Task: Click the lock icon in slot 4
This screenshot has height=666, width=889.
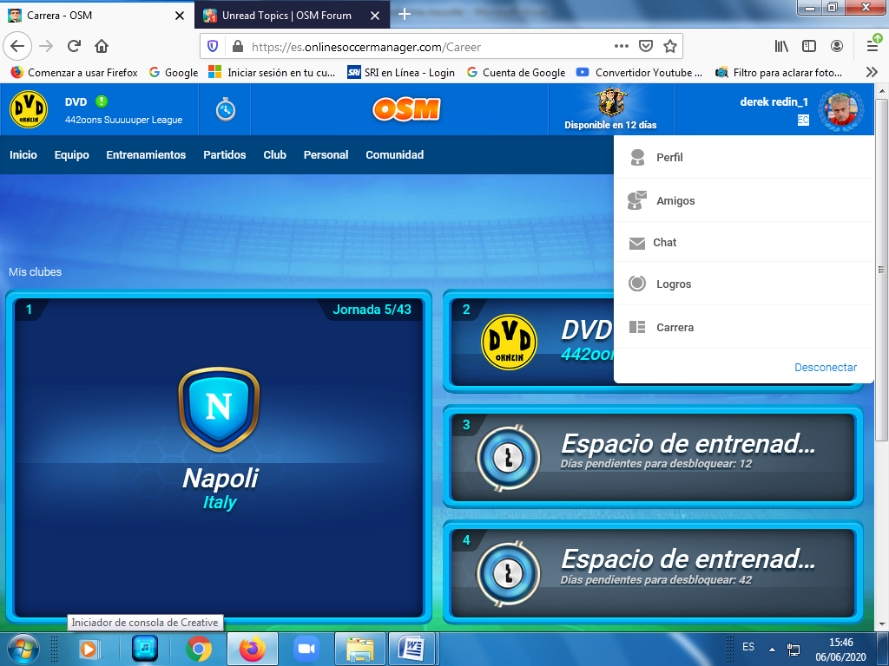Action: coord(509,572)
